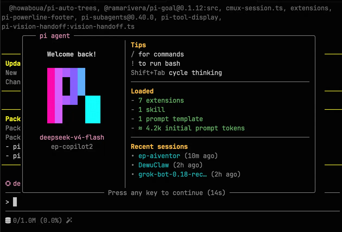Click the "(10m ago)" timestamp

pyautogui.click(x=201, y=156)
